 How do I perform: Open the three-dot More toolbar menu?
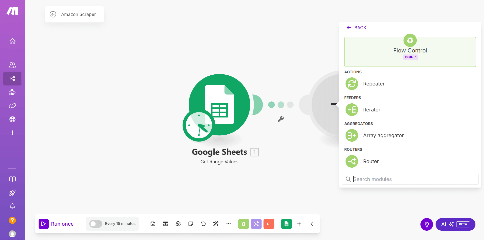pos(229,224)
